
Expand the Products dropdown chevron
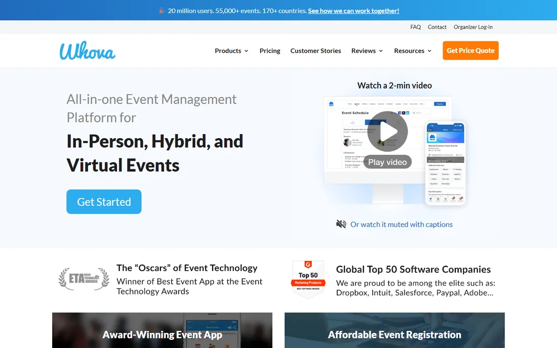coord(246,51)
